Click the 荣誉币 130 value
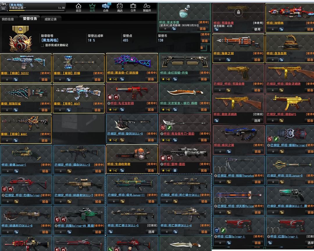Viewport: 314px width, 251px height. [x=160, y=40]
